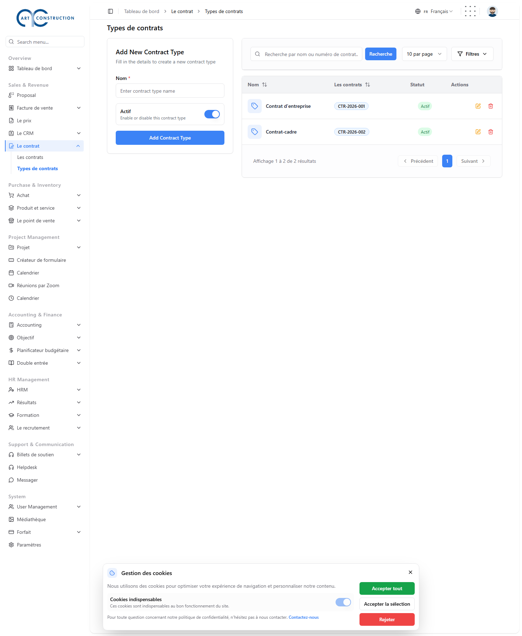Click the Rejeter cookies button
Screen dimensions: 522x636
click(x=387, y=619)
